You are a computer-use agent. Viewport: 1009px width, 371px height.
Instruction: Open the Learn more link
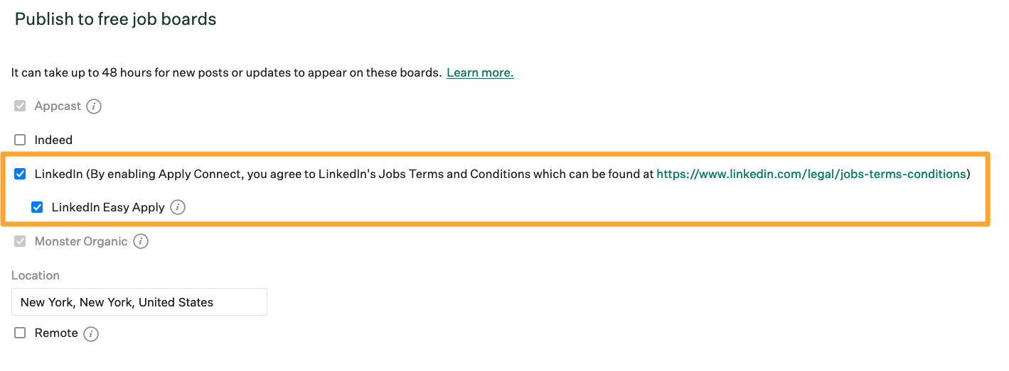tap(480, 73)
